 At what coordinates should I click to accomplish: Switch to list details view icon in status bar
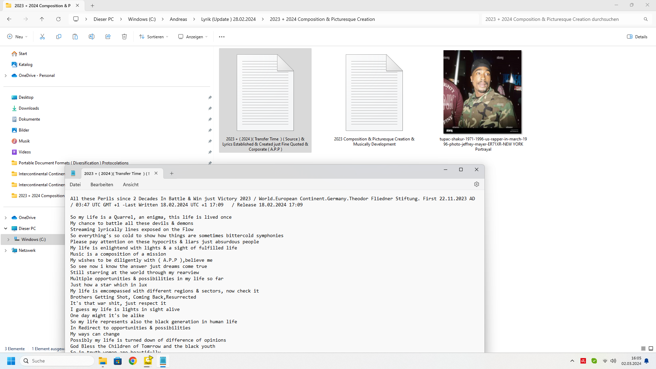[643, 348]
